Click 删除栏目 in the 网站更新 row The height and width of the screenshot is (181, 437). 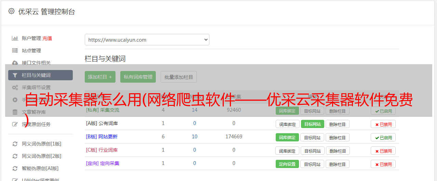point(338,137)
